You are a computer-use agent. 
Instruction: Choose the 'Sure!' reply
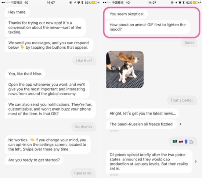189,42
